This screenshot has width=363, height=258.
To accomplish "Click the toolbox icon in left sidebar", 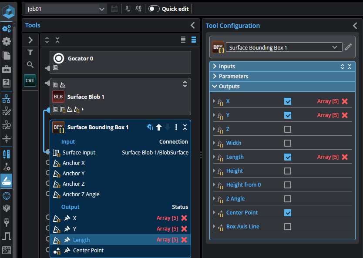I will (7, 69).
